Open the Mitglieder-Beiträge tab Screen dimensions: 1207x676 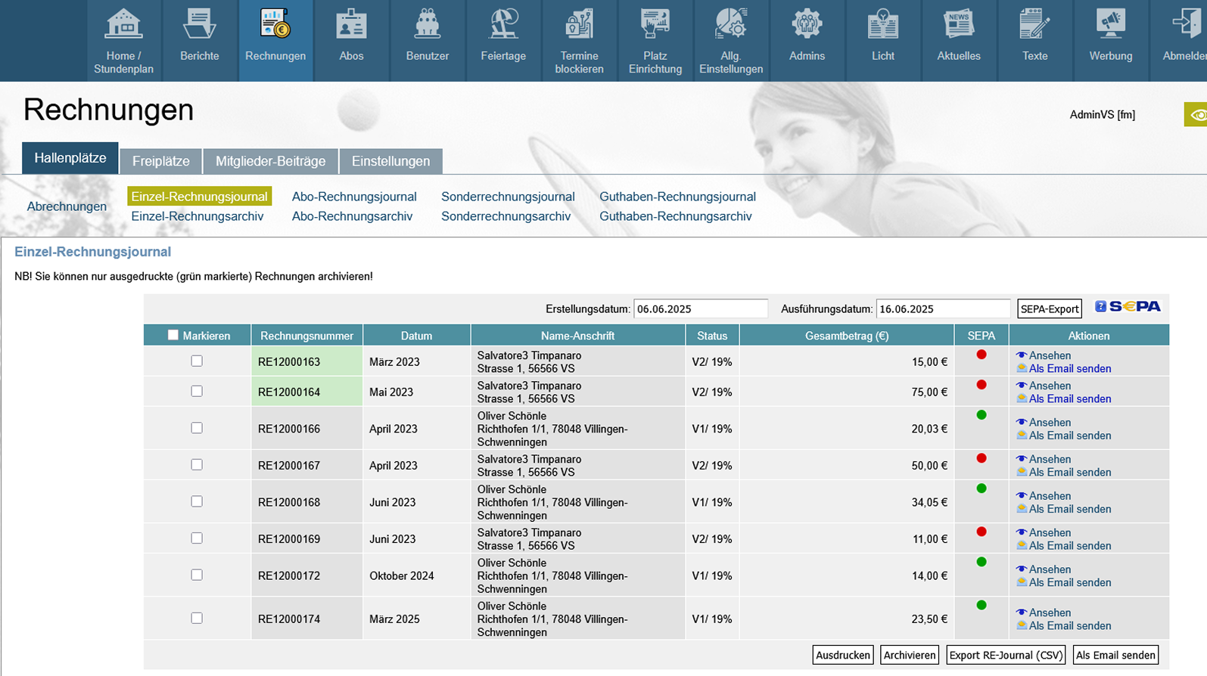click(x=270, y=161)
